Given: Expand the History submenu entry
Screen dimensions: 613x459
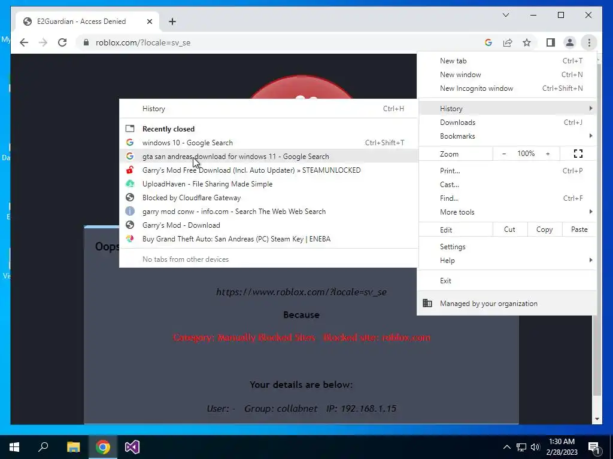Looking at the screenshot, I should click(507, 109).
